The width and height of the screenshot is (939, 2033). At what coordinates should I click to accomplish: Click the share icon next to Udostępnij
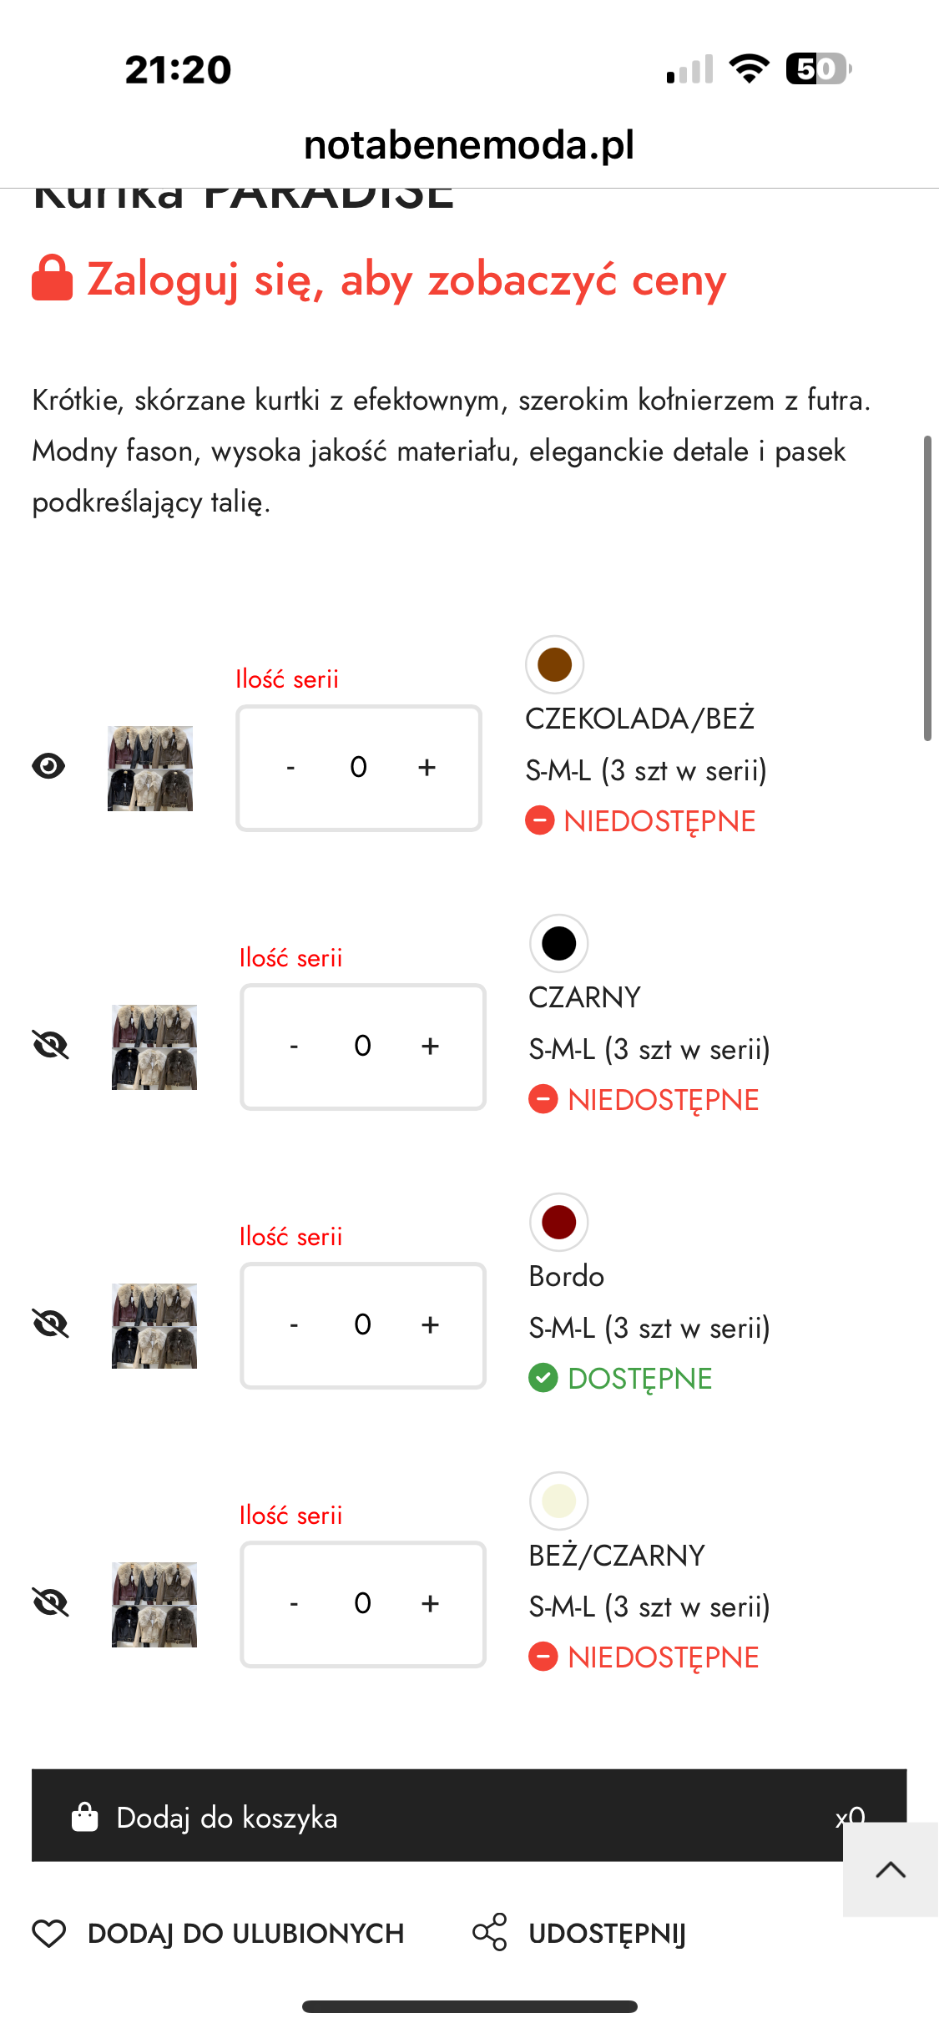490,1932
